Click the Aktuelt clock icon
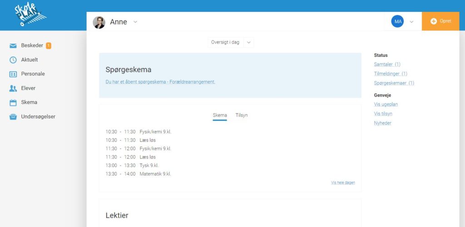465x227 pixels. [13, 60]
